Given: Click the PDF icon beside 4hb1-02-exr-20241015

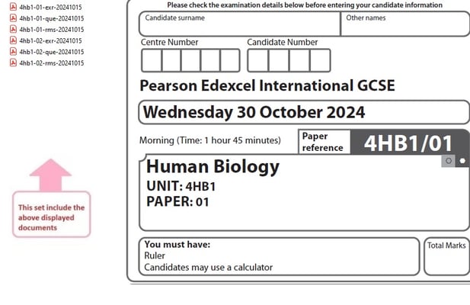Looking at the screenshot, I should [x=13, y=40].
